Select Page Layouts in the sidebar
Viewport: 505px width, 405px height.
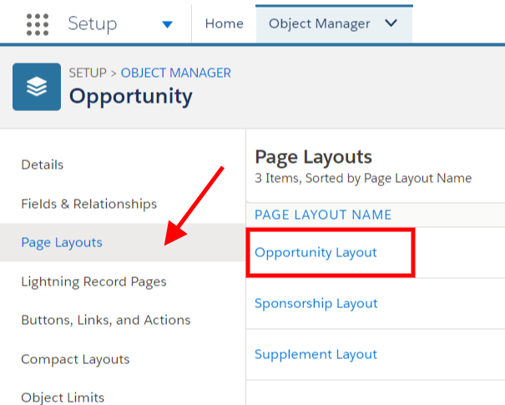62,243
